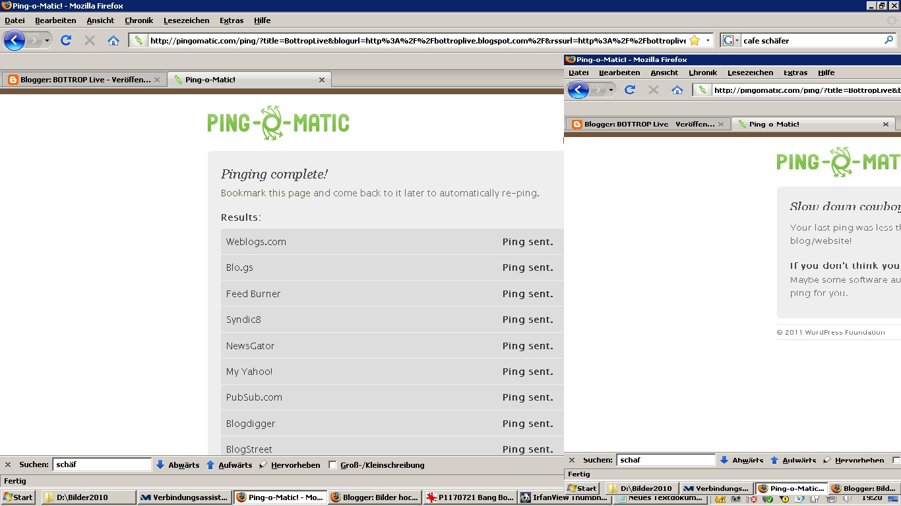The image size is (901, 506).
Task: Click the stop X in the right Firefox toolbar
Action: (x=654, y=90)
